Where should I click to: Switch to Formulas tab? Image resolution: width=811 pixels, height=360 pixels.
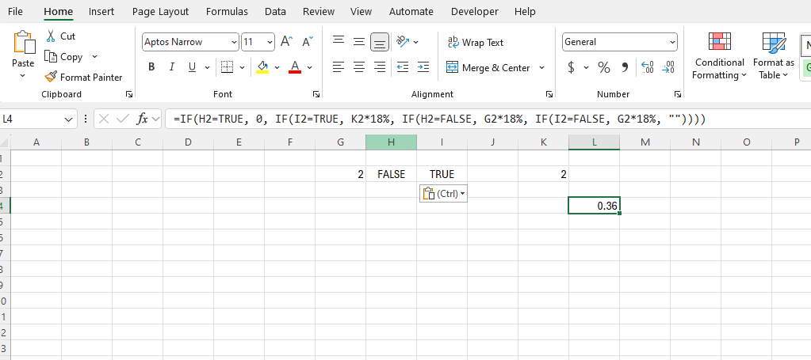(x=227, y=11)
